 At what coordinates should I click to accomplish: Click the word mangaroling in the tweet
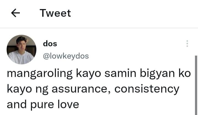coord(40,74)
